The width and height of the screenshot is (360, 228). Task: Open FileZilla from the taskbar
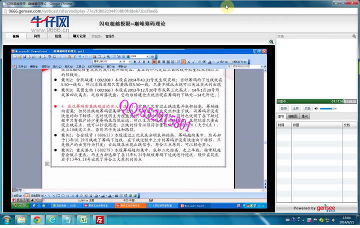pos(101,220)
